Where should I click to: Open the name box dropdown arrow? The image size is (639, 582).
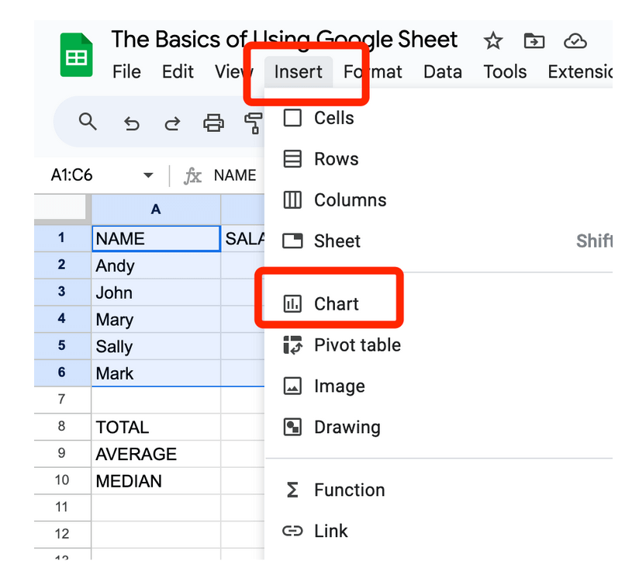click(148, 175)
